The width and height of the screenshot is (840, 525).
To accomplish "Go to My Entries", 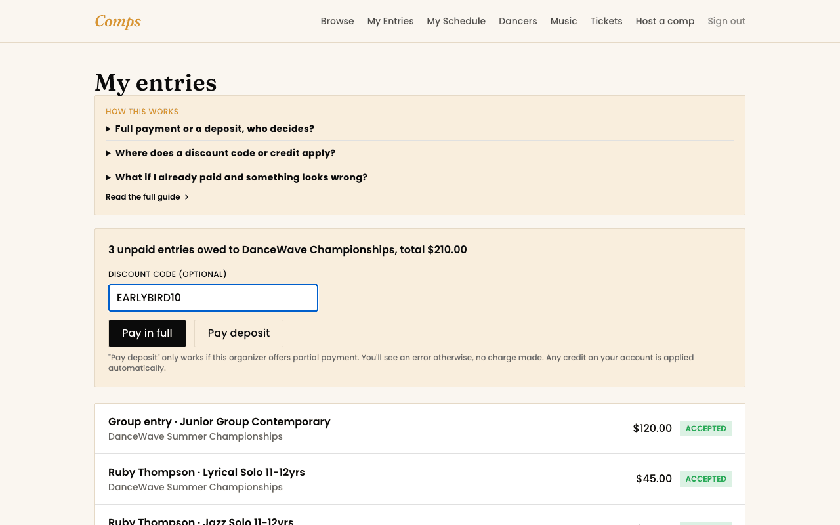I will [x=390, y=21].
